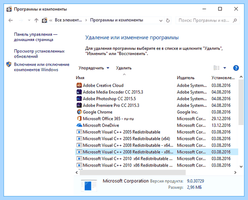Click the program details thumbnail

tap(89, 186)
